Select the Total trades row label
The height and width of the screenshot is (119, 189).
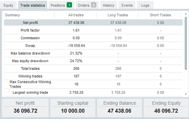coord(30,68)
